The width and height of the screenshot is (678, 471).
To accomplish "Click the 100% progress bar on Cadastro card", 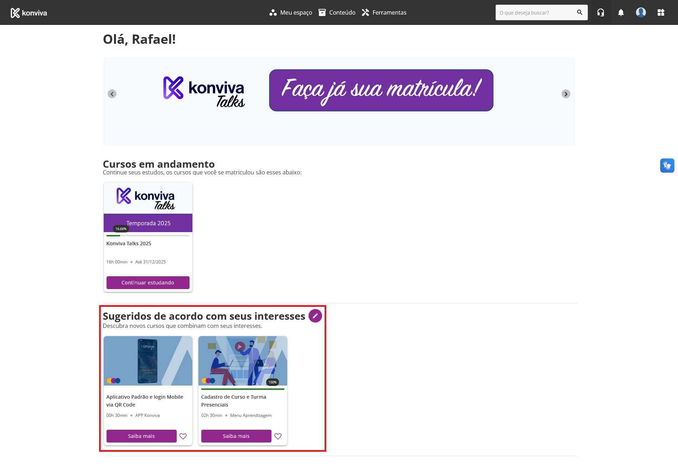I will point(243,389).
